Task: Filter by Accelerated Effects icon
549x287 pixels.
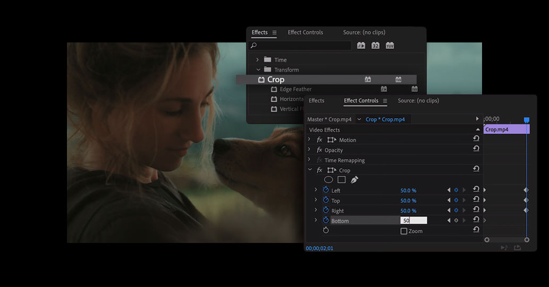Action: pyautogui.click(x=361, y=46)
